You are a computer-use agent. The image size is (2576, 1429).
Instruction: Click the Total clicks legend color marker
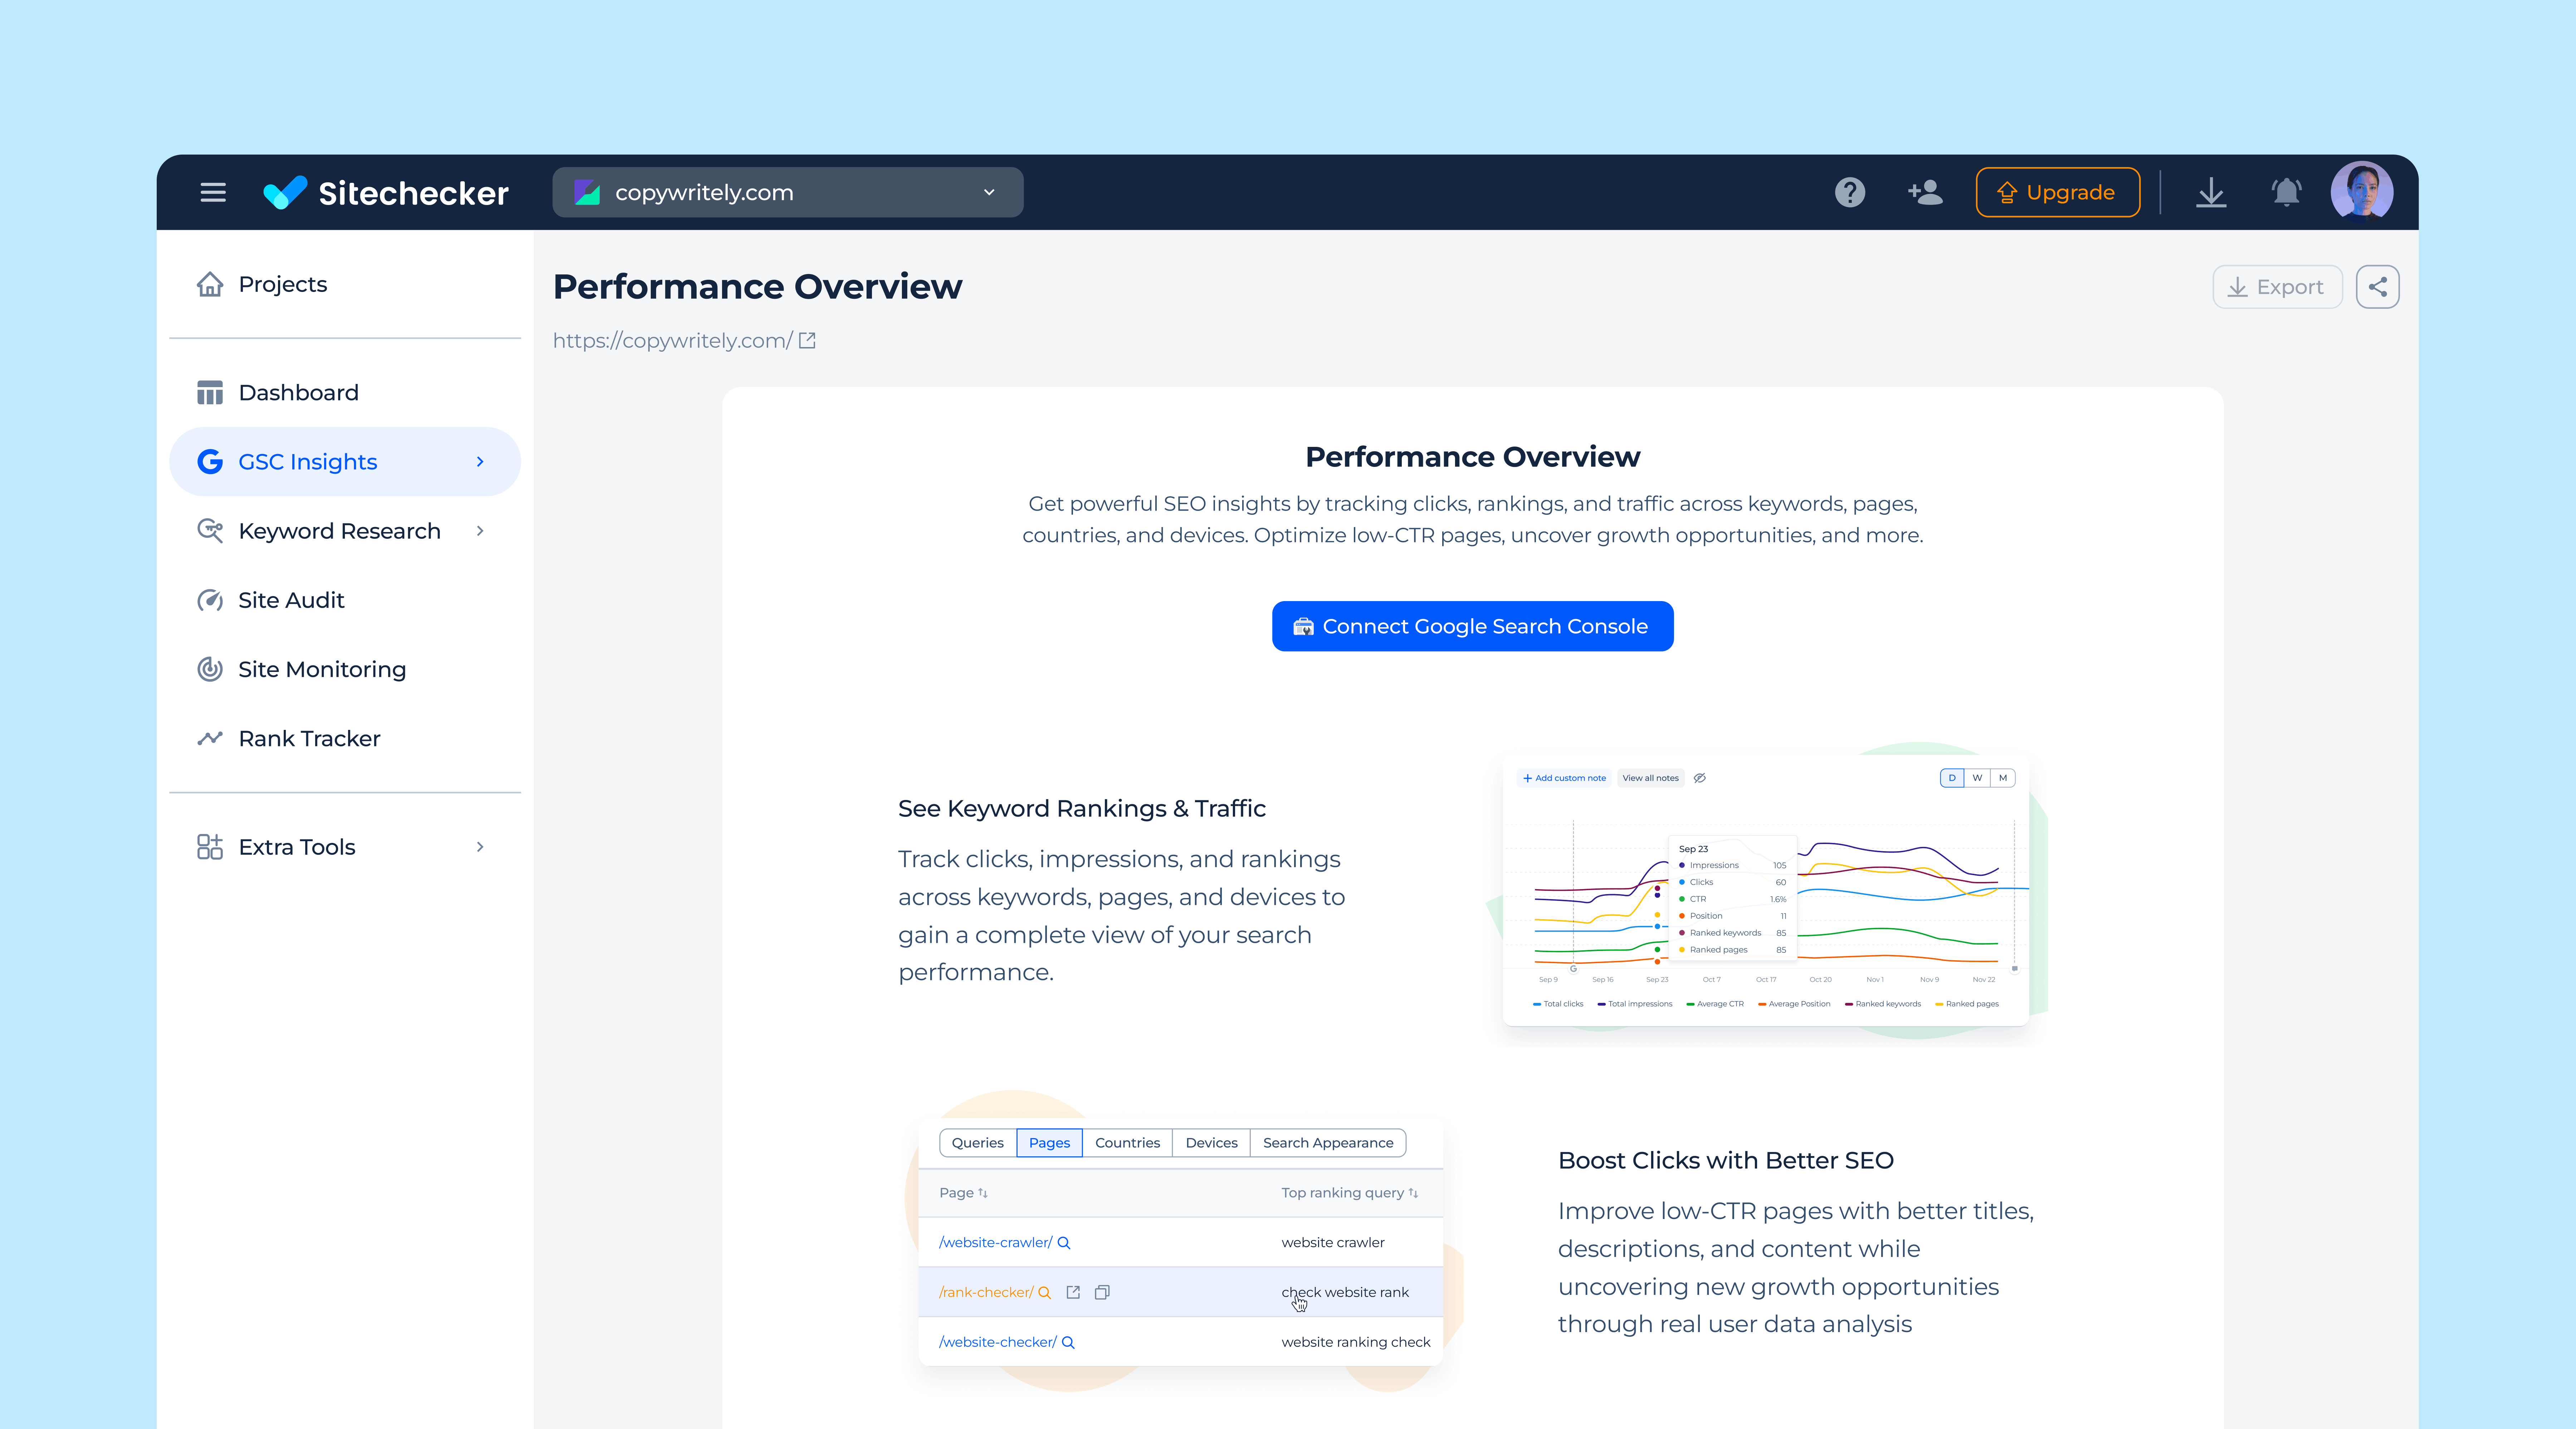1537,1004
